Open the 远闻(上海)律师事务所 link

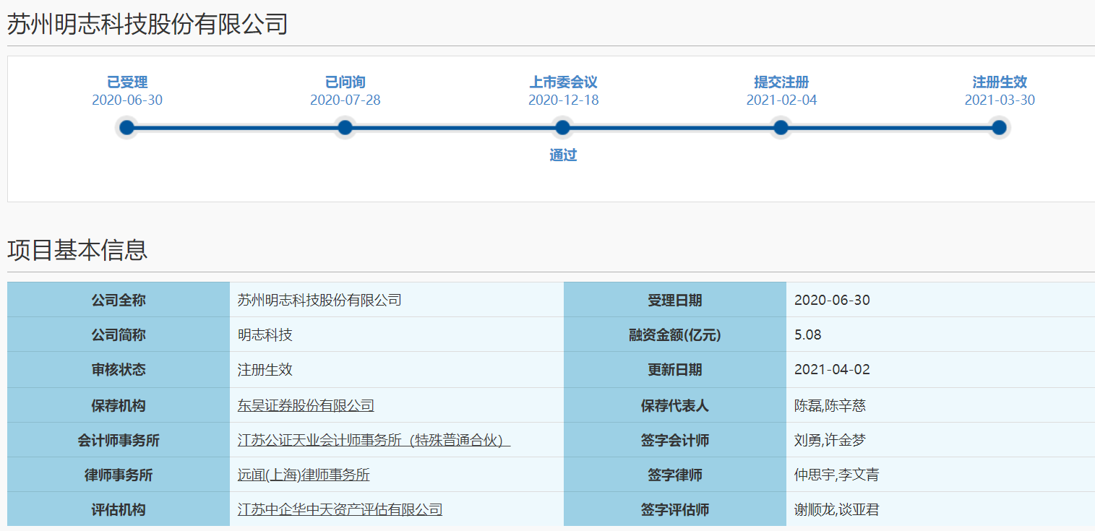point(304,475)
